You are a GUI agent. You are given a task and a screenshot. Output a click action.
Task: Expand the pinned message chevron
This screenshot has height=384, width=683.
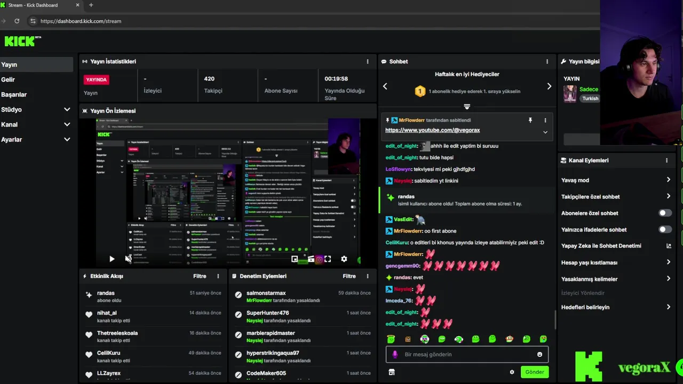545,132
